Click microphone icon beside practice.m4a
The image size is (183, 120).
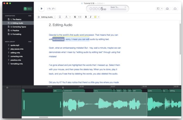point(9,60)
